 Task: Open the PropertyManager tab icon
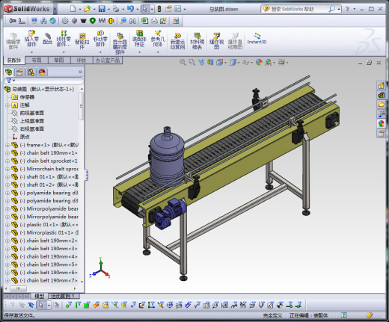(19, 72)
